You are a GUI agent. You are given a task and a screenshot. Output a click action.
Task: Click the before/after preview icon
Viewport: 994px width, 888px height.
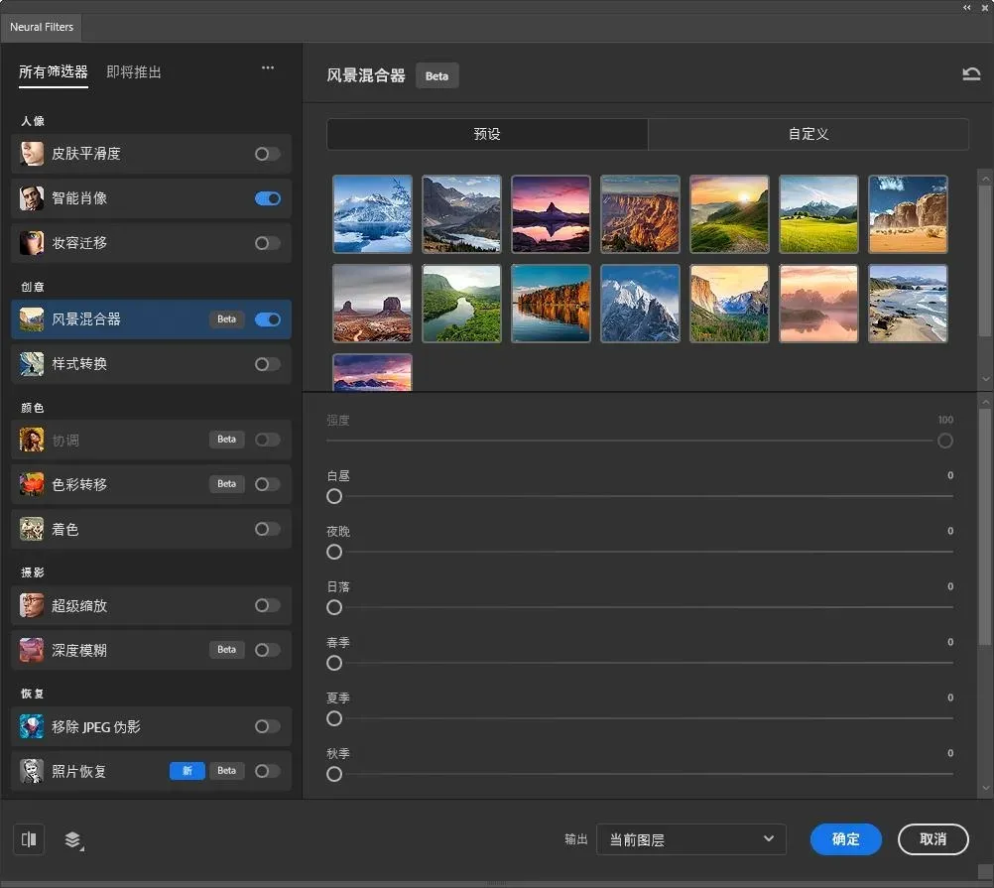pyautogui.click(x=29, y=839)
